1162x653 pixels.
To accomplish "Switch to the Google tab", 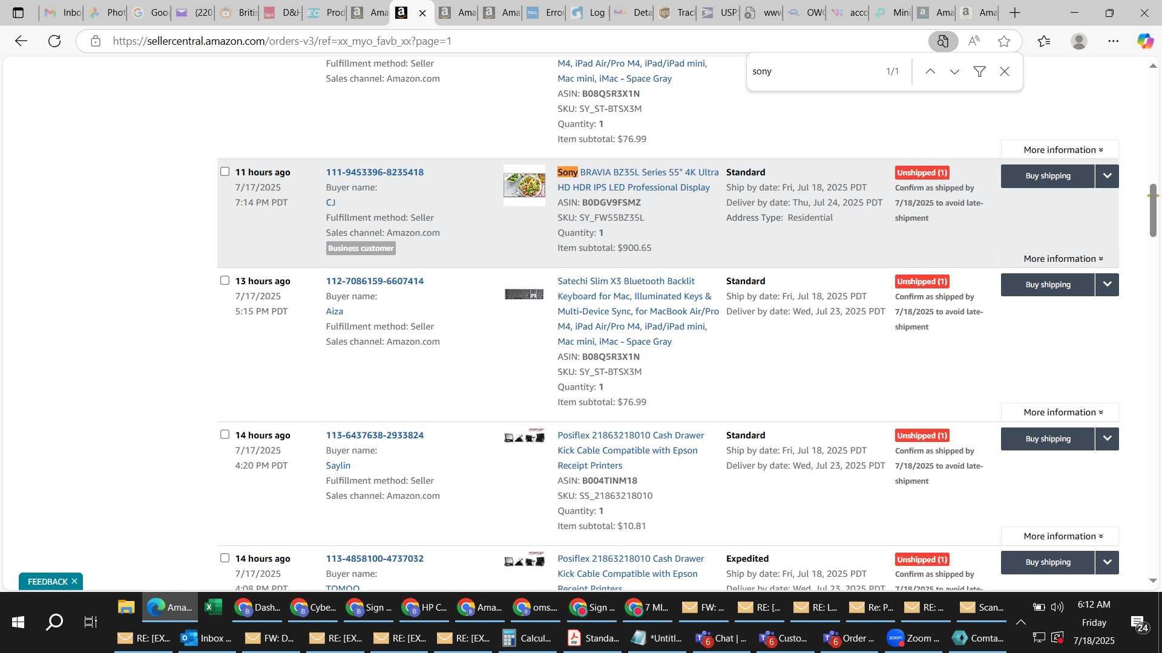I will (x=150, y=13).
